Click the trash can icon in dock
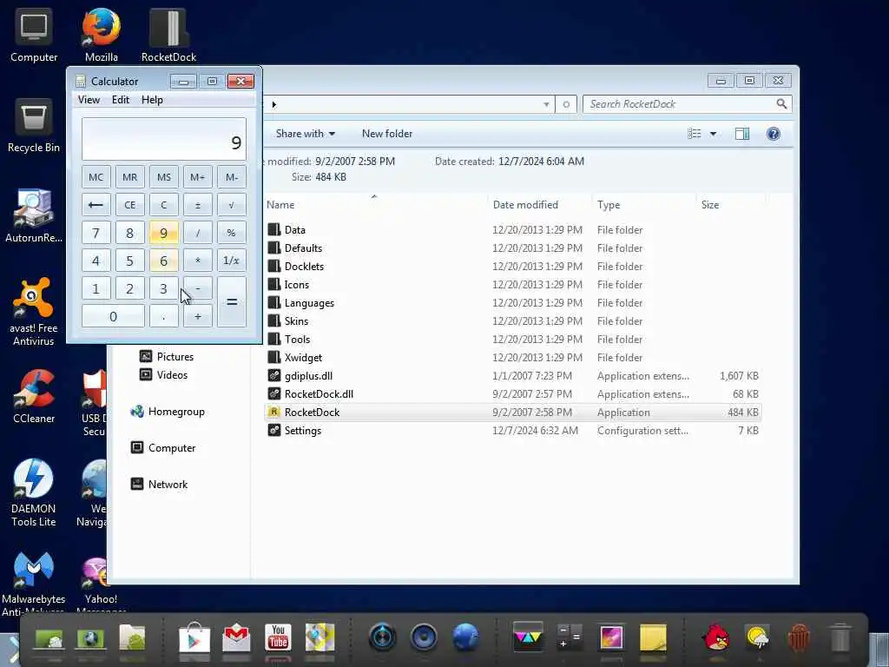 point(840,637)
